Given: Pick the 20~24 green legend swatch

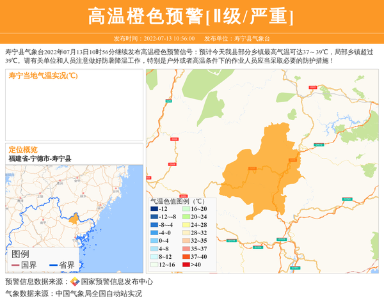Looking at the screenshot, I should point(187,217).
